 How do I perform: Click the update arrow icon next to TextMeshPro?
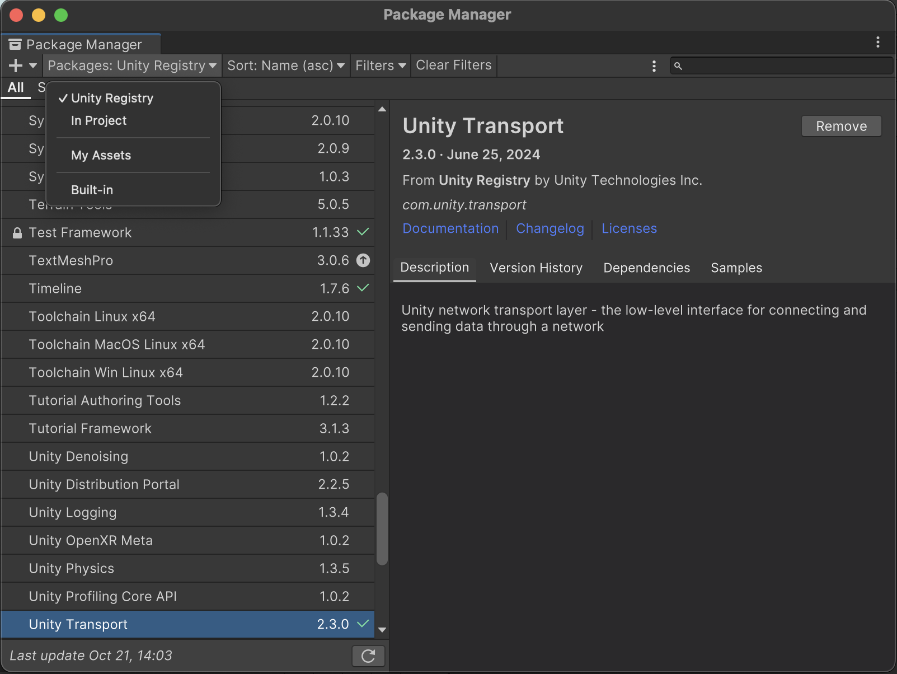363,260
